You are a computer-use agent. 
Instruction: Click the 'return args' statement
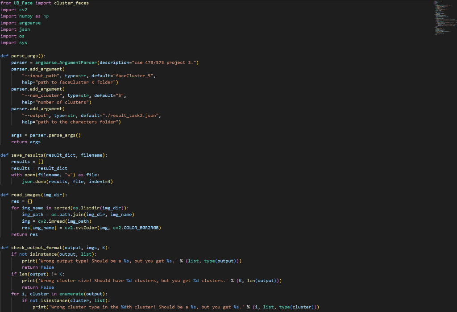[x=26, y=141]
